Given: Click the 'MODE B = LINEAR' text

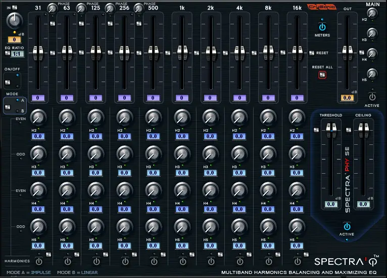Looking at the screenshot, I should 77,272.
